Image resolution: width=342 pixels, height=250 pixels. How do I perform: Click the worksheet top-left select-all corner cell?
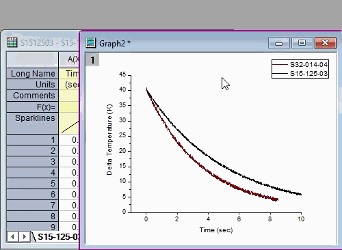click(x=32, y=59)
